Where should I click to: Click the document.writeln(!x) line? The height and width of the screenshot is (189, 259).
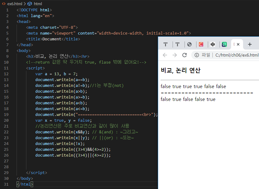(60, 143)
